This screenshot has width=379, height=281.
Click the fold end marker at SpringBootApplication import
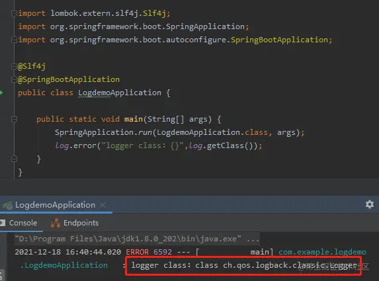[14, 40]
